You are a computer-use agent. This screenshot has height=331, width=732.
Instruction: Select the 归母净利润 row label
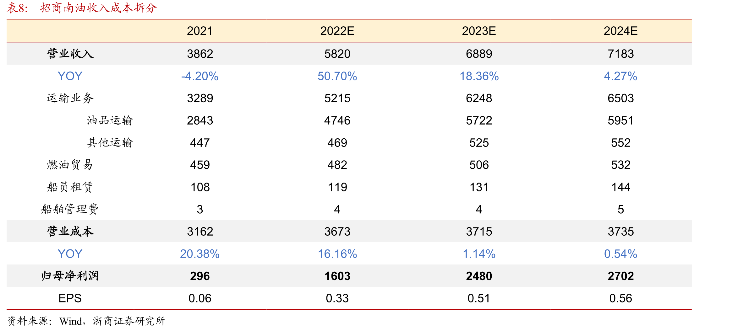(70, 276)
